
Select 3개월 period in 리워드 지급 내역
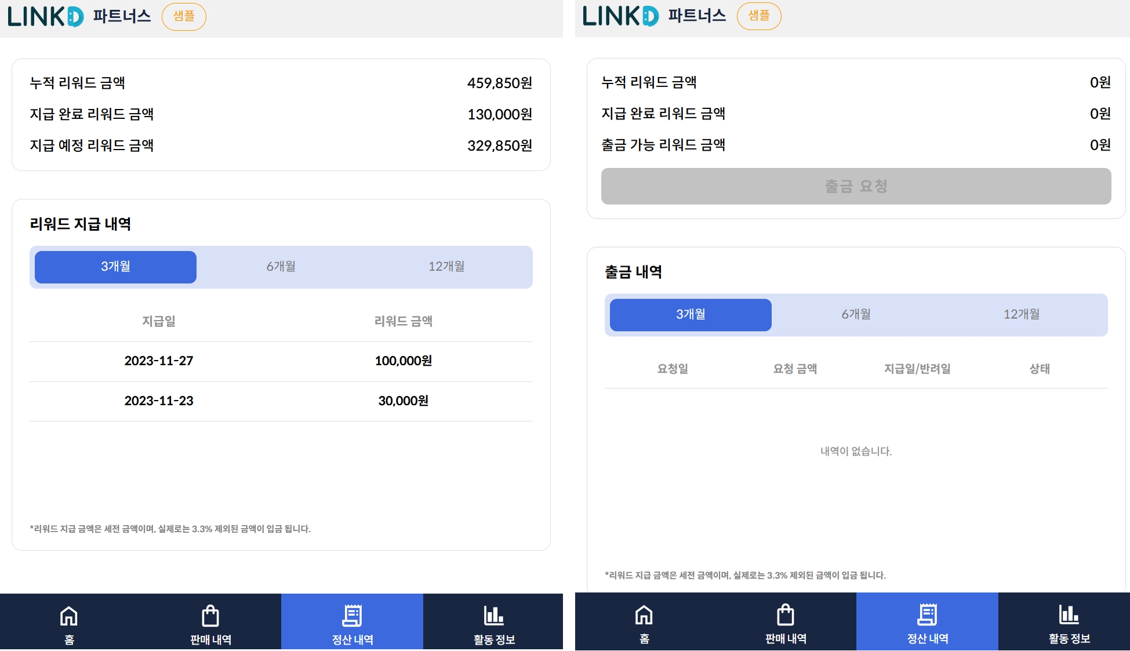click(115, 267)
